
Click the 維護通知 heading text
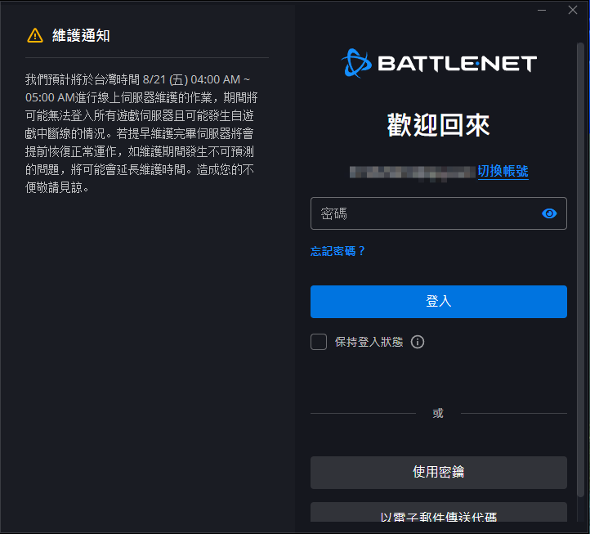(81, 36)
